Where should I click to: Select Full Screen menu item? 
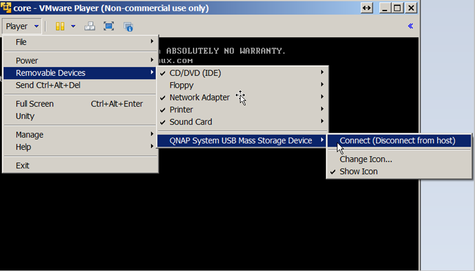tap(80, 104)
